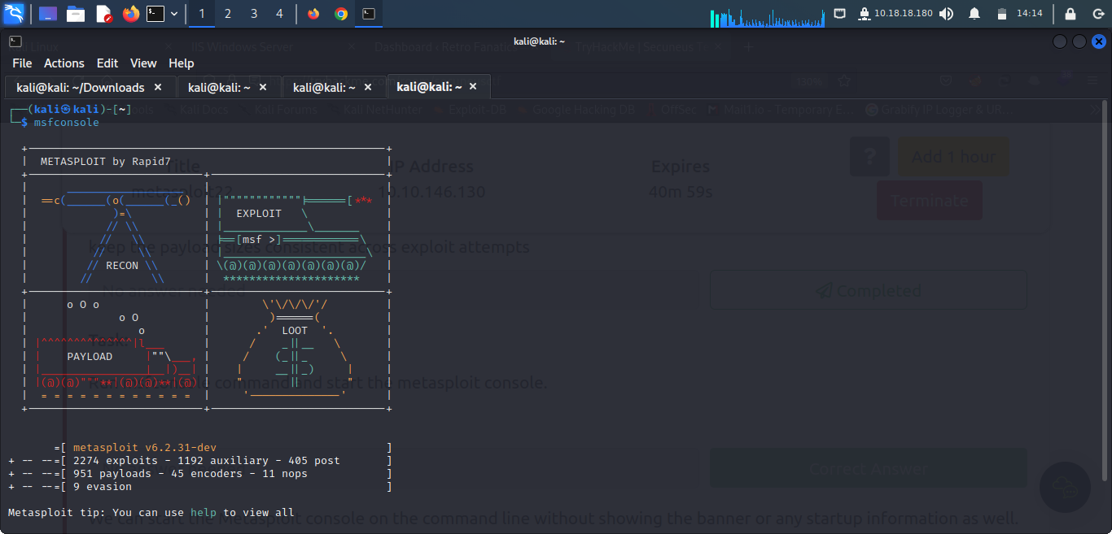Open the Actions menu

(x=64, y=63)
